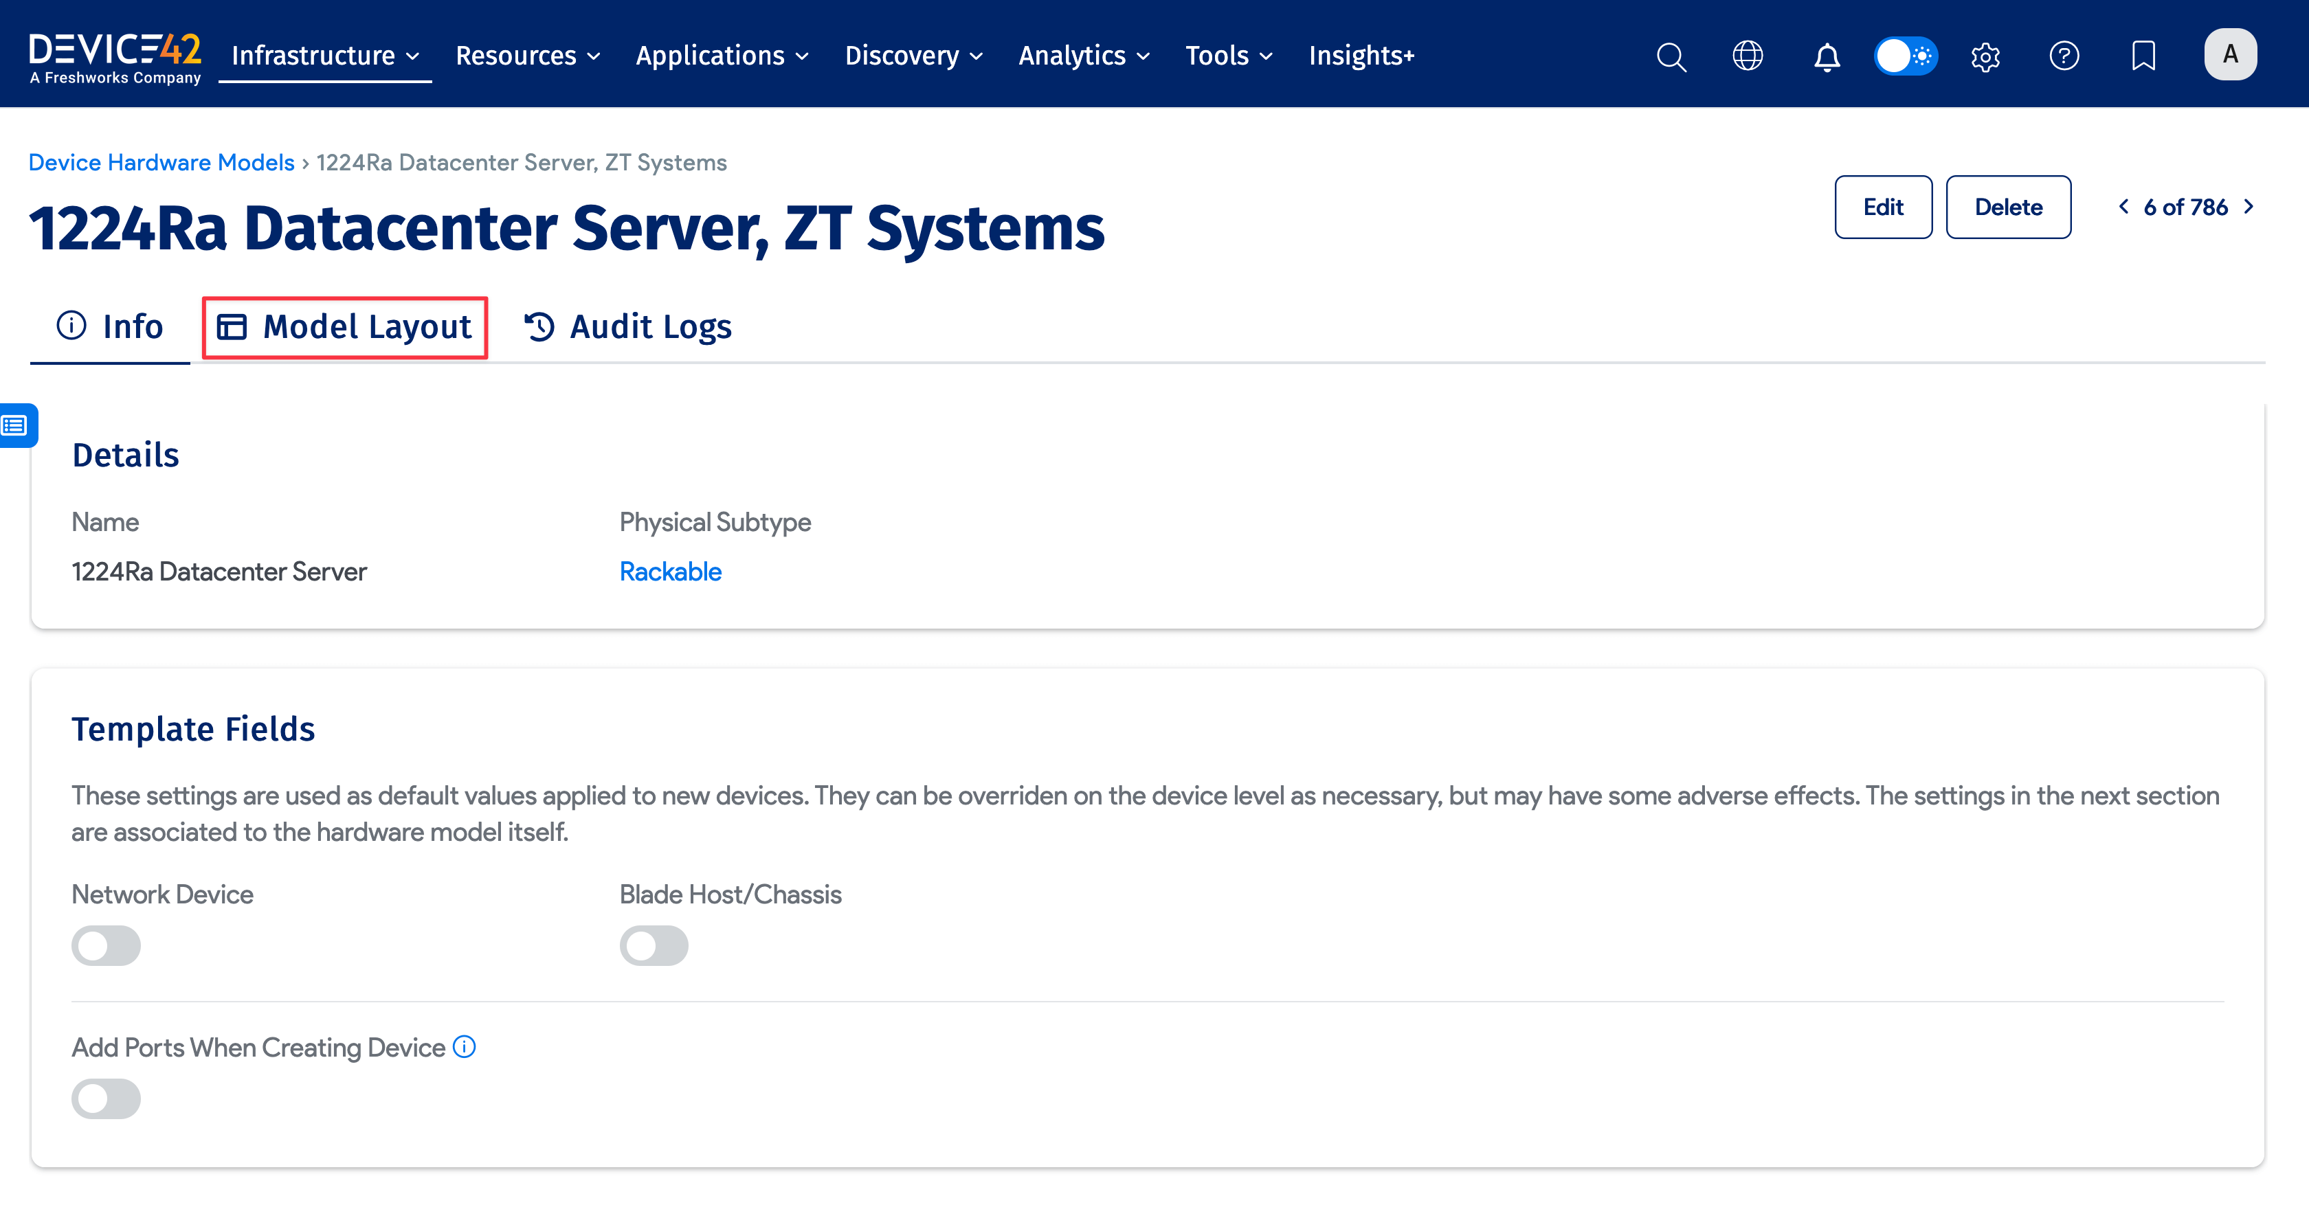Open the search magnifier icon

pyautogui.click(x=1671, y=56)
